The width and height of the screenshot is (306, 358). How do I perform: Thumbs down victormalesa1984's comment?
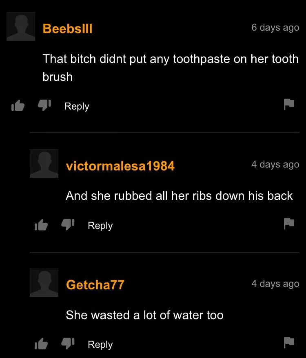click(68, 224)
